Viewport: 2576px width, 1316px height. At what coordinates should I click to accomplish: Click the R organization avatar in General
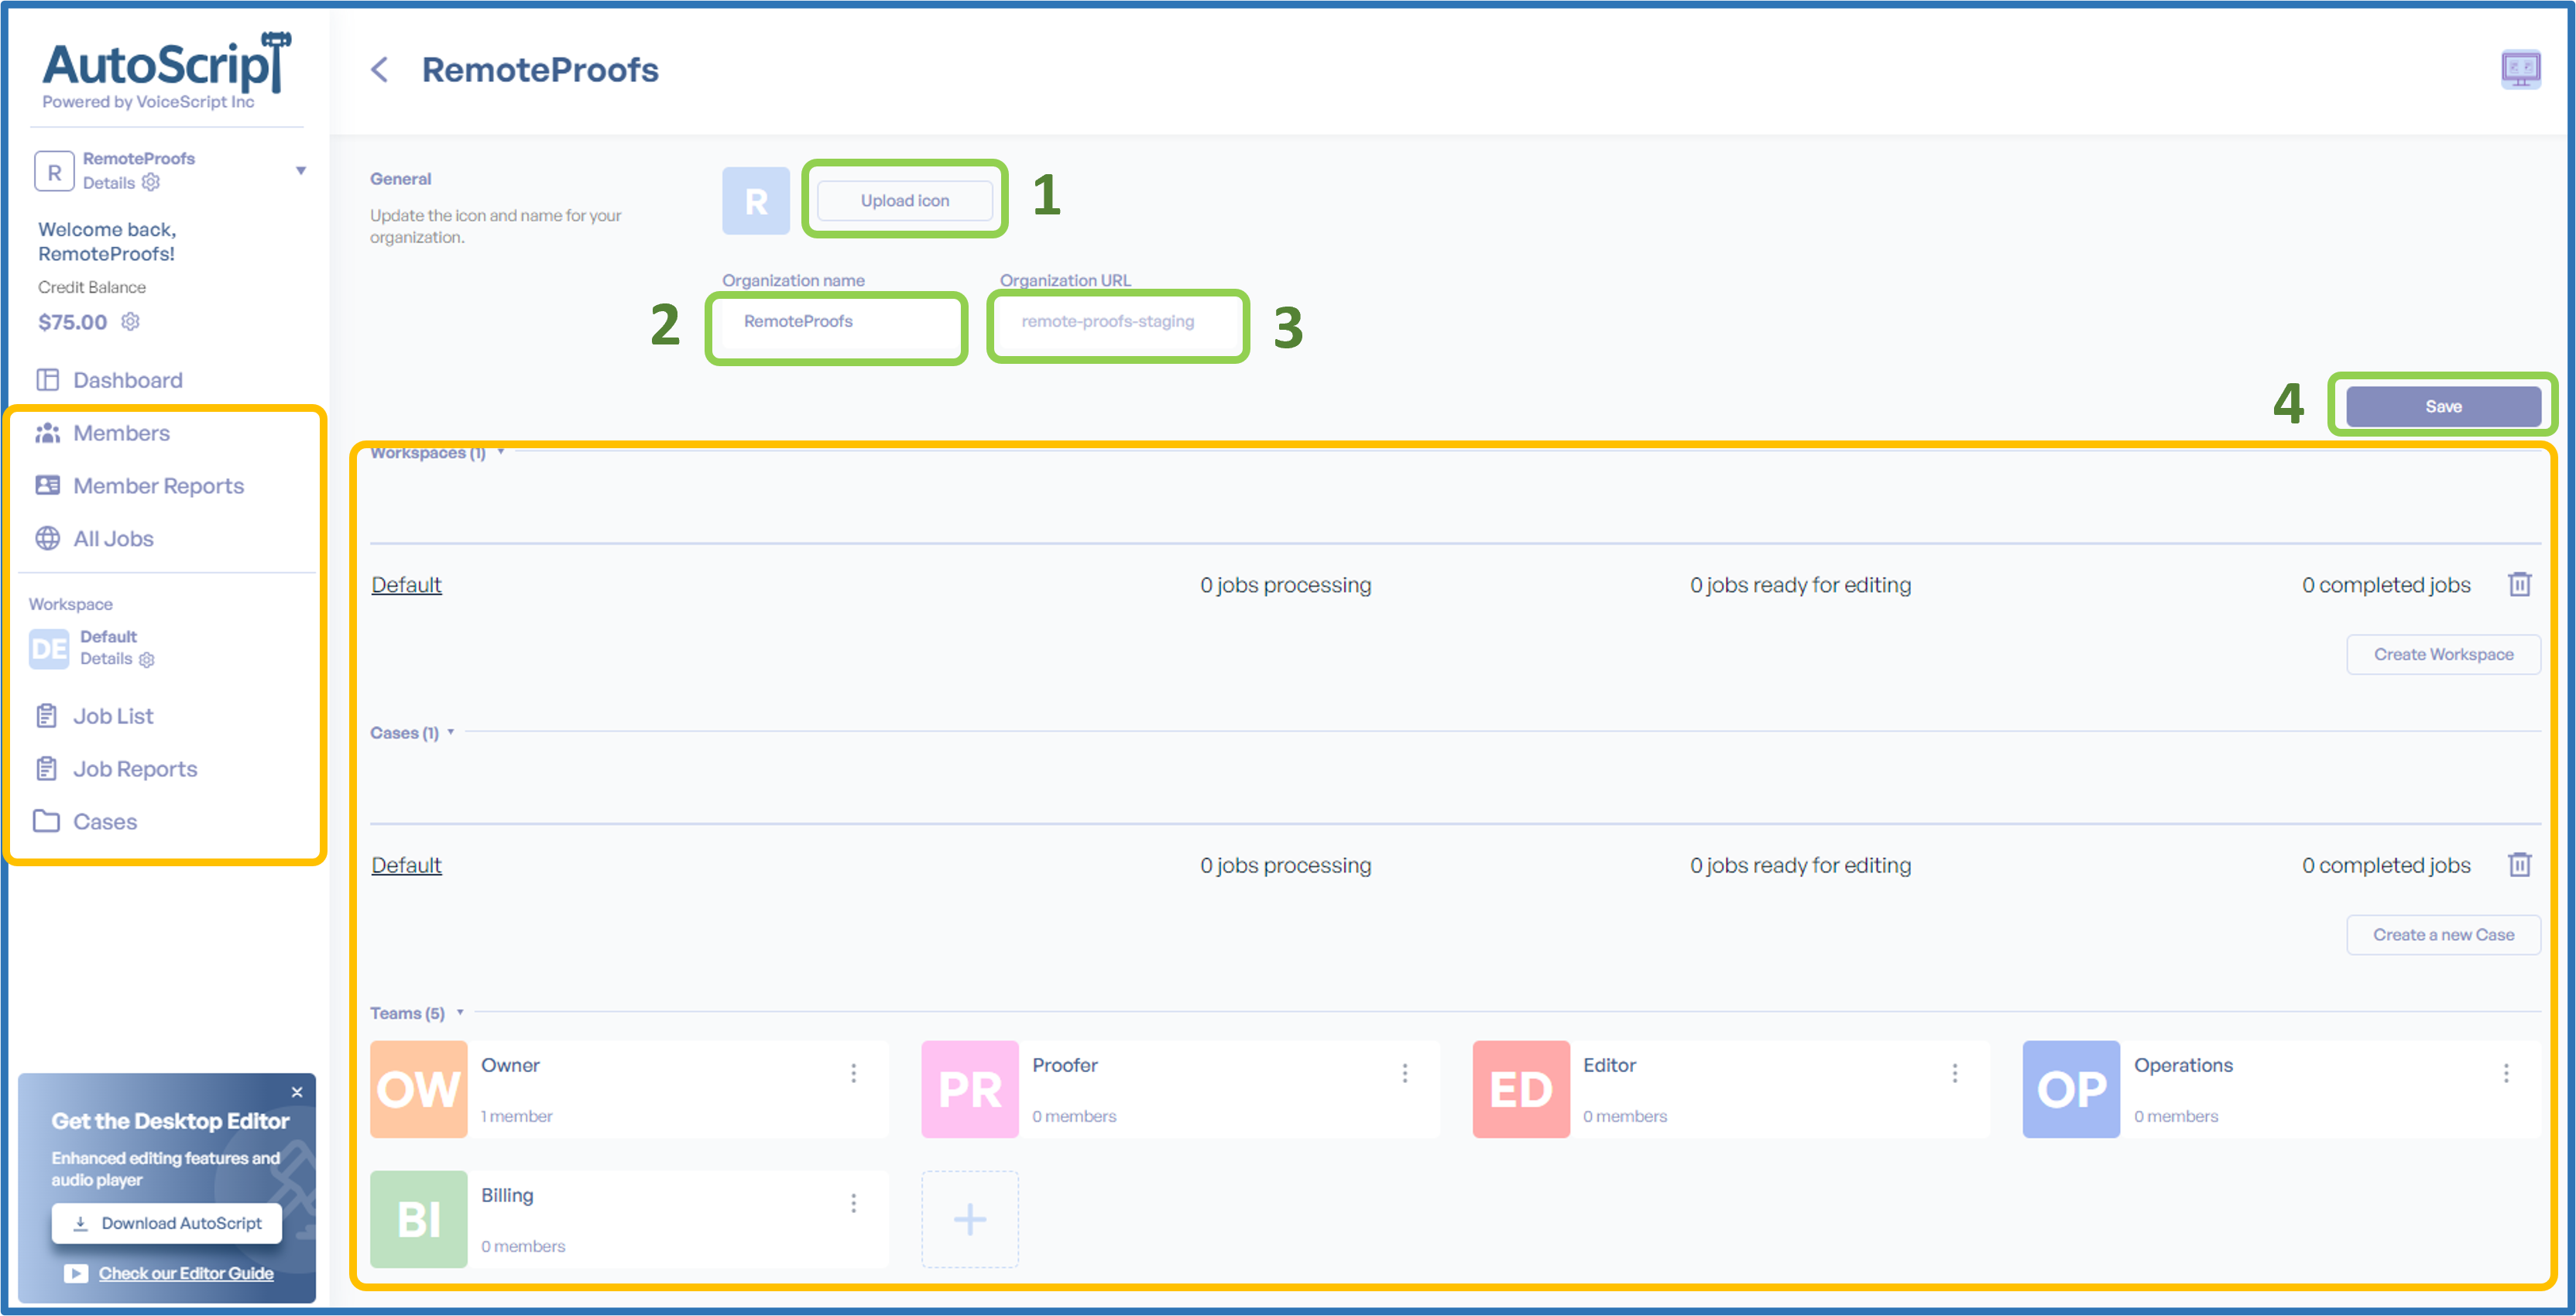point(756,201)
